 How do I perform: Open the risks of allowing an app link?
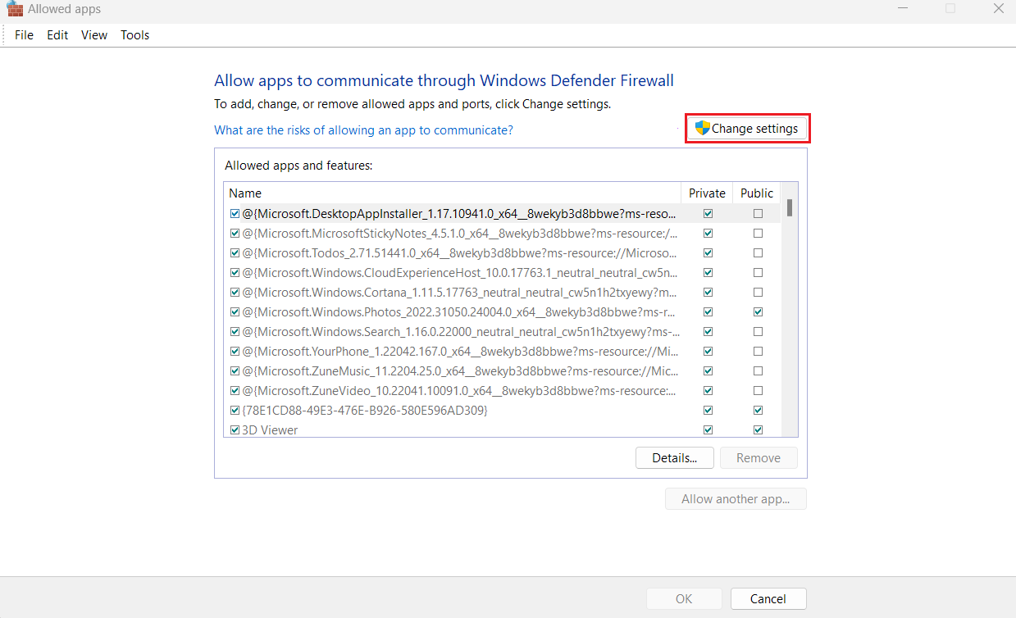pyautogui.click(x=363, y=130)
